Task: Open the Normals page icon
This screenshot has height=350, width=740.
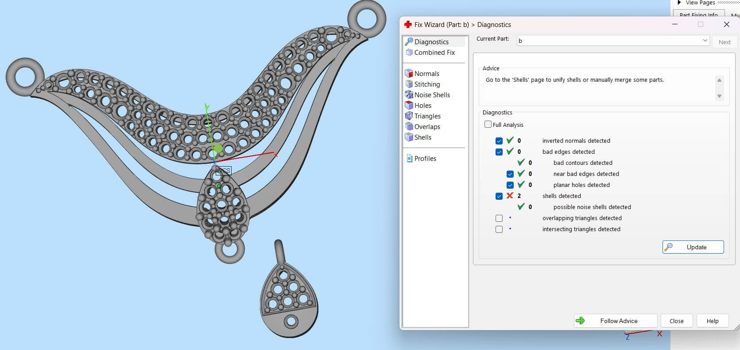Action: click(409, 74)
